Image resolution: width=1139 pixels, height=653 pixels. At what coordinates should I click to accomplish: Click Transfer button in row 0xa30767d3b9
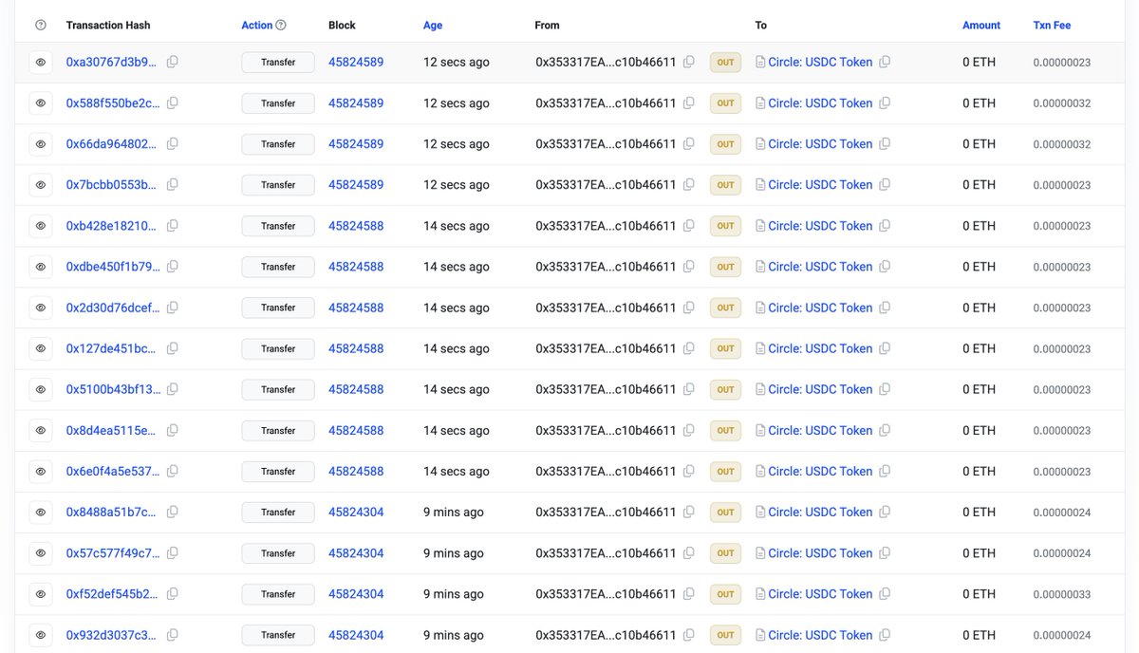(x=278, y=62)
